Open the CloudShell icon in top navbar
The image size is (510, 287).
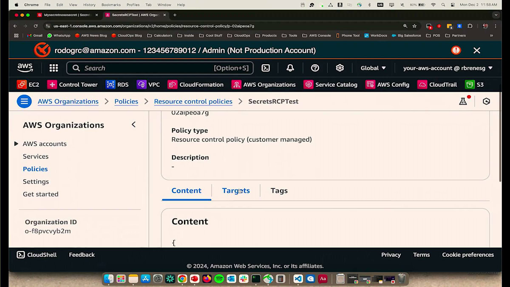pos(266,68)
